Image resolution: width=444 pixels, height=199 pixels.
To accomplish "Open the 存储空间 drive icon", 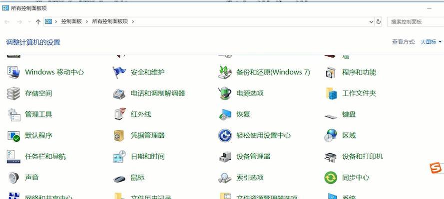I will (x=13, y=94).
